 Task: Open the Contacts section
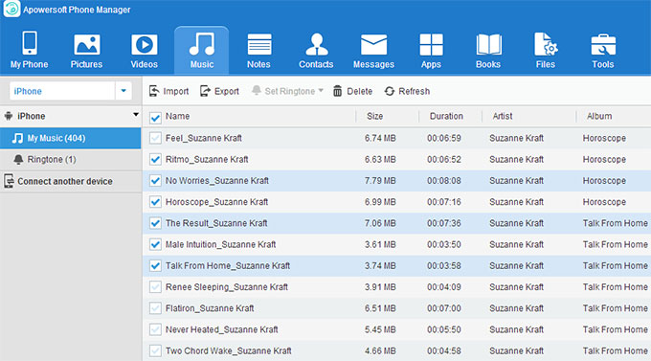click(316, 50)
